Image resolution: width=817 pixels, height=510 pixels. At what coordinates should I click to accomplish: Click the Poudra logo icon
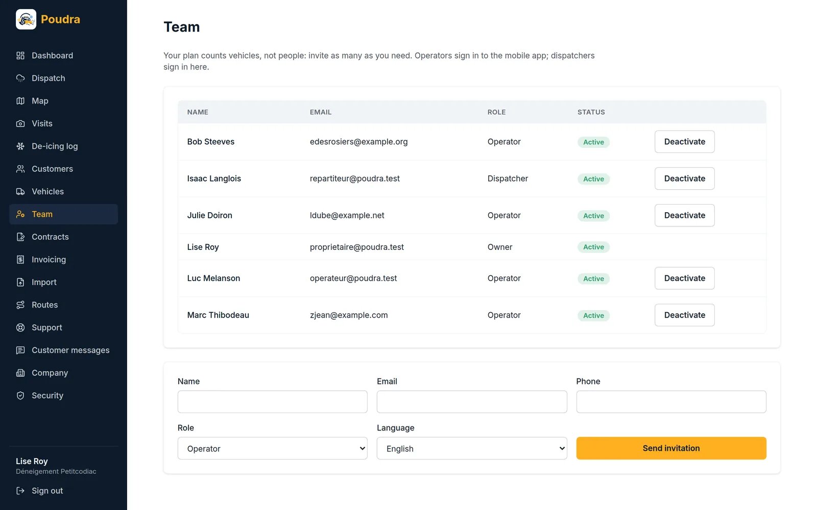pos(26,19)
